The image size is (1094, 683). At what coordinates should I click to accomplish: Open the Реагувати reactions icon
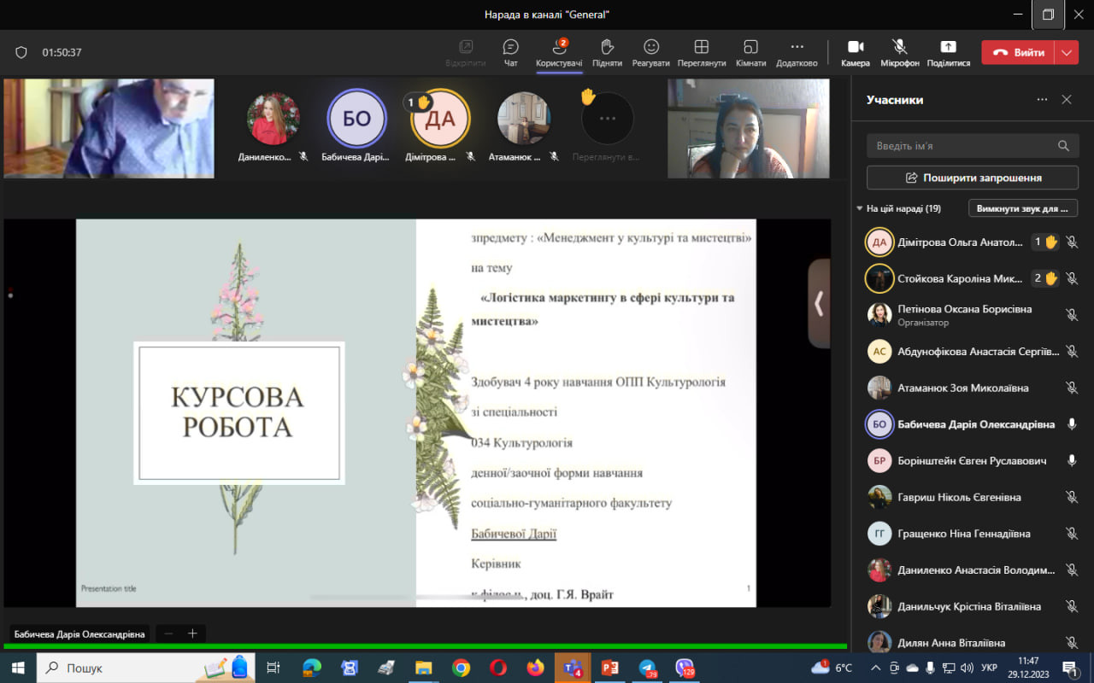pos(651,47)
